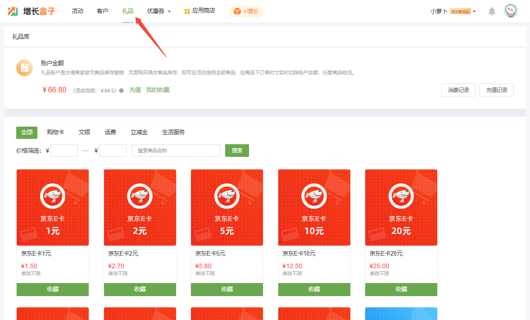This screenshot has height=320, width=530.
Task: Expand the 优惠券 dropdown menu
Action: (x=159, y=11)
